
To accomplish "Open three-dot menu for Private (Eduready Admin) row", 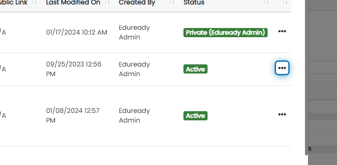I will 282,32.
